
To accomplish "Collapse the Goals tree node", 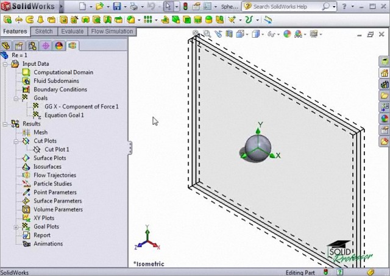I will [x=16, y=99].
